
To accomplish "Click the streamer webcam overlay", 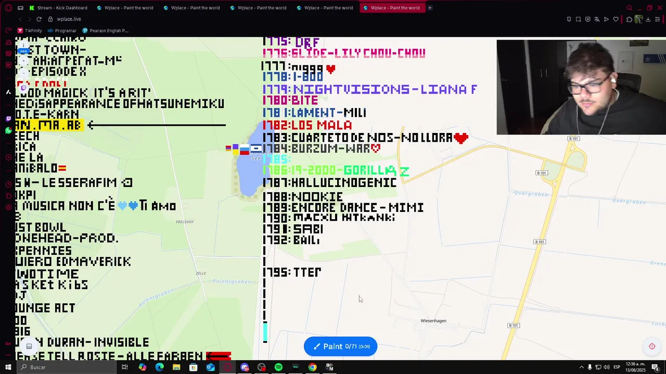I will click(581, 87).
